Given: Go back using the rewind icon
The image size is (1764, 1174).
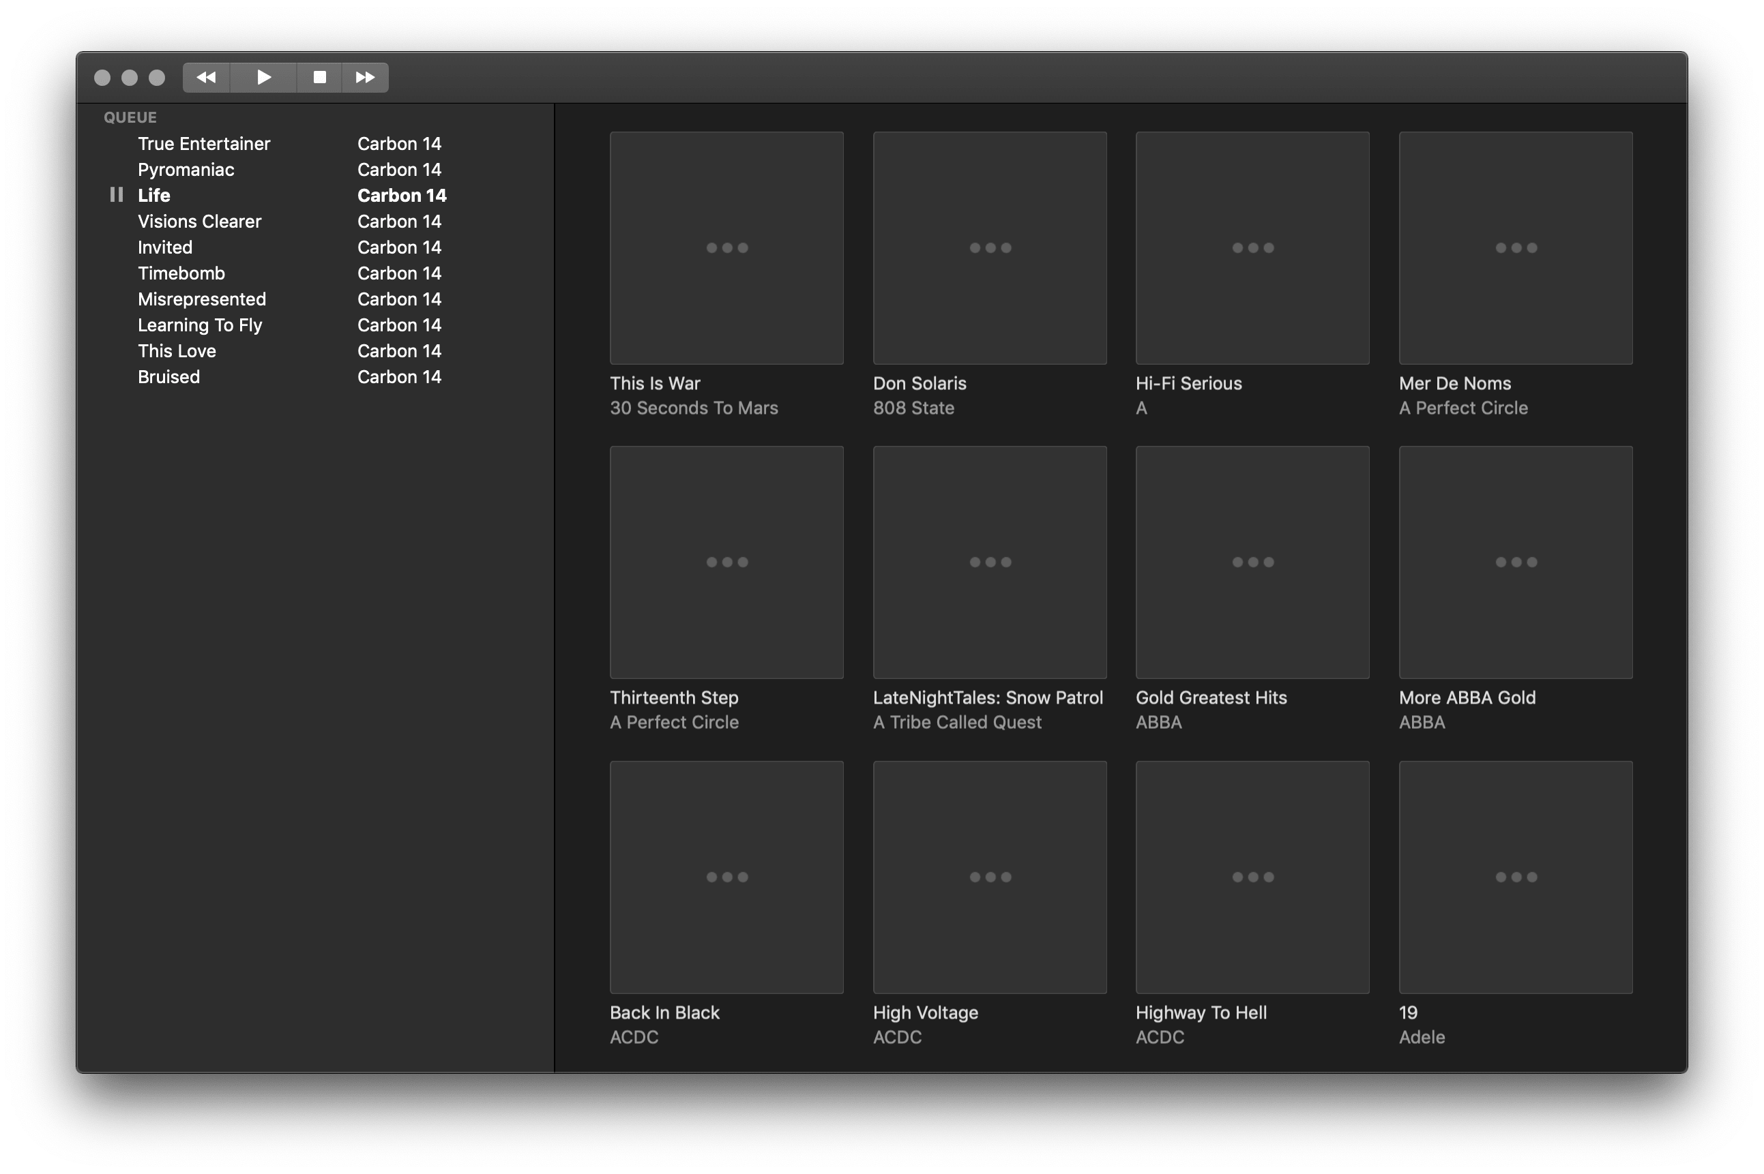Looking at the screenshot, I should pyautogui.click(x=206, y=77).
